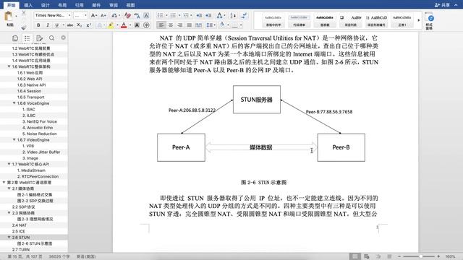Right-align the paragraph
This screenshot has height=260, width=463.
(180, 25)
